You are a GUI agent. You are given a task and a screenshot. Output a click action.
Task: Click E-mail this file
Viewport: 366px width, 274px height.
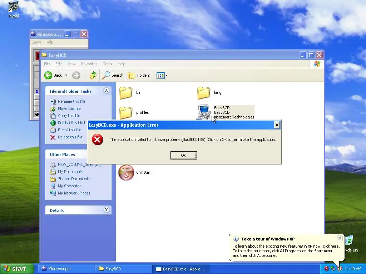tap(70, 130)
